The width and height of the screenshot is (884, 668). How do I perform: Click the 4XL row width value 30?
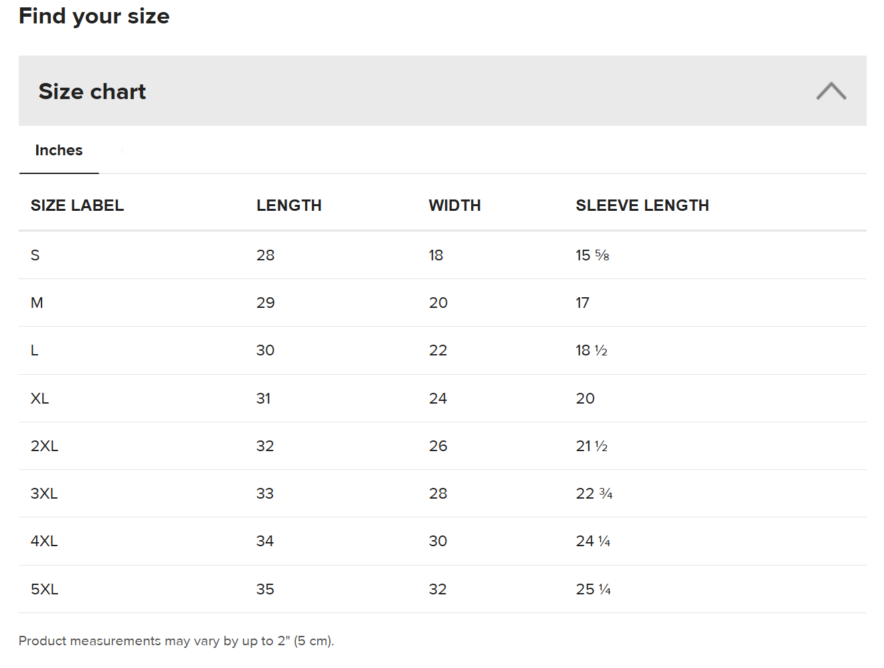coord(438,541)
